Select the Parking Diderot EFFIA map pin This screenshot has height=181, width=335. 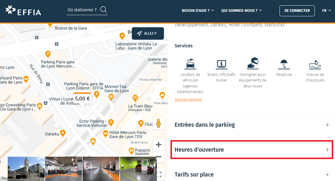(97, 94)
